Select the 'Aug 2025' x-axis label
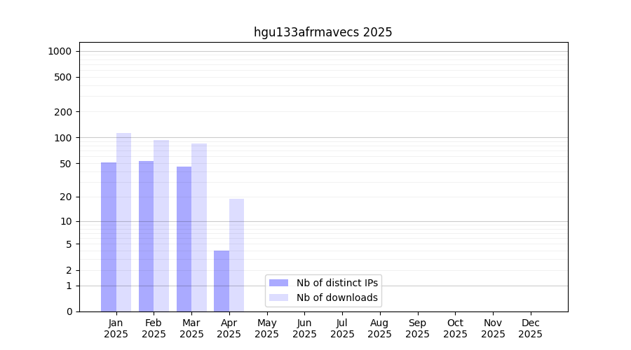The height and width of the screenshot is (350, 631). pyautogui.click(x=380, y=328)
